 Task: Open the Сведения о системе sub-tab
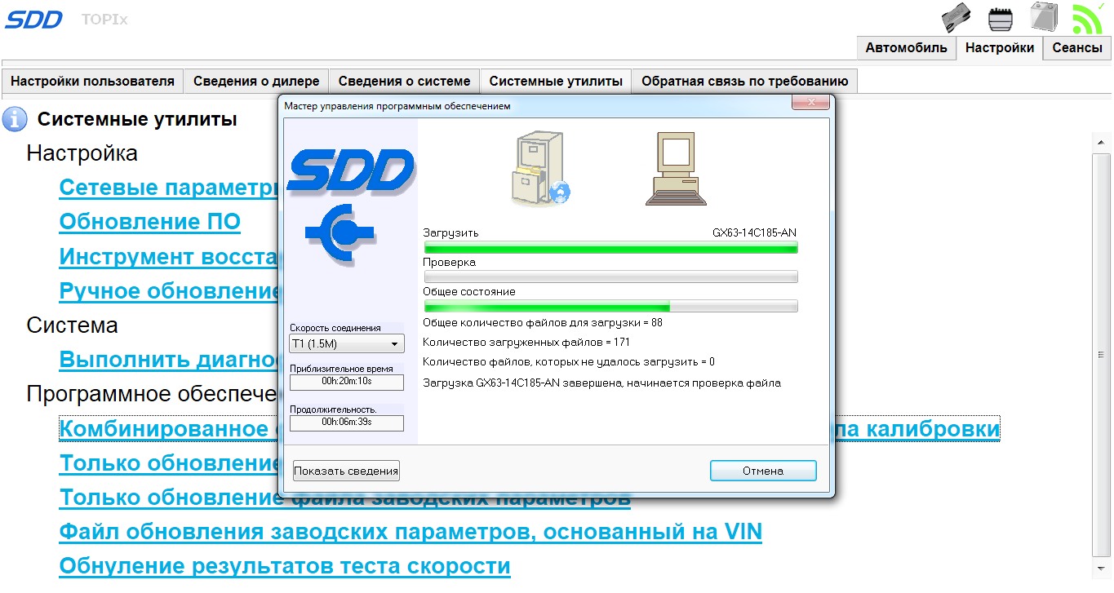[x=404, y=82]
